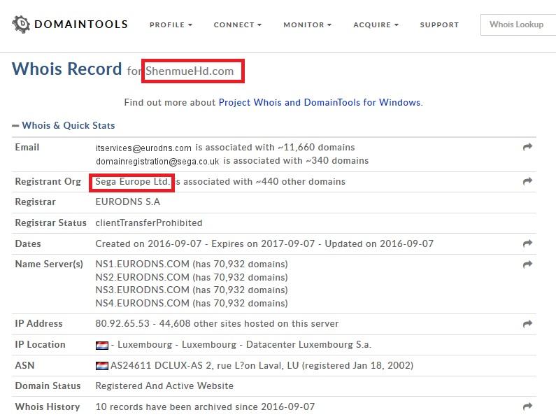Click IP address 80.92.65.53 text
Screen dimensions: 556x417
(x=122, y=323)
